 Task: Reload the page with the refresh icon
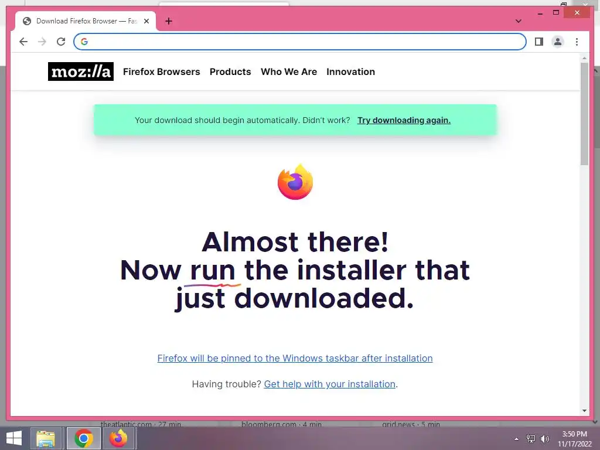click(x=61, y=42)
